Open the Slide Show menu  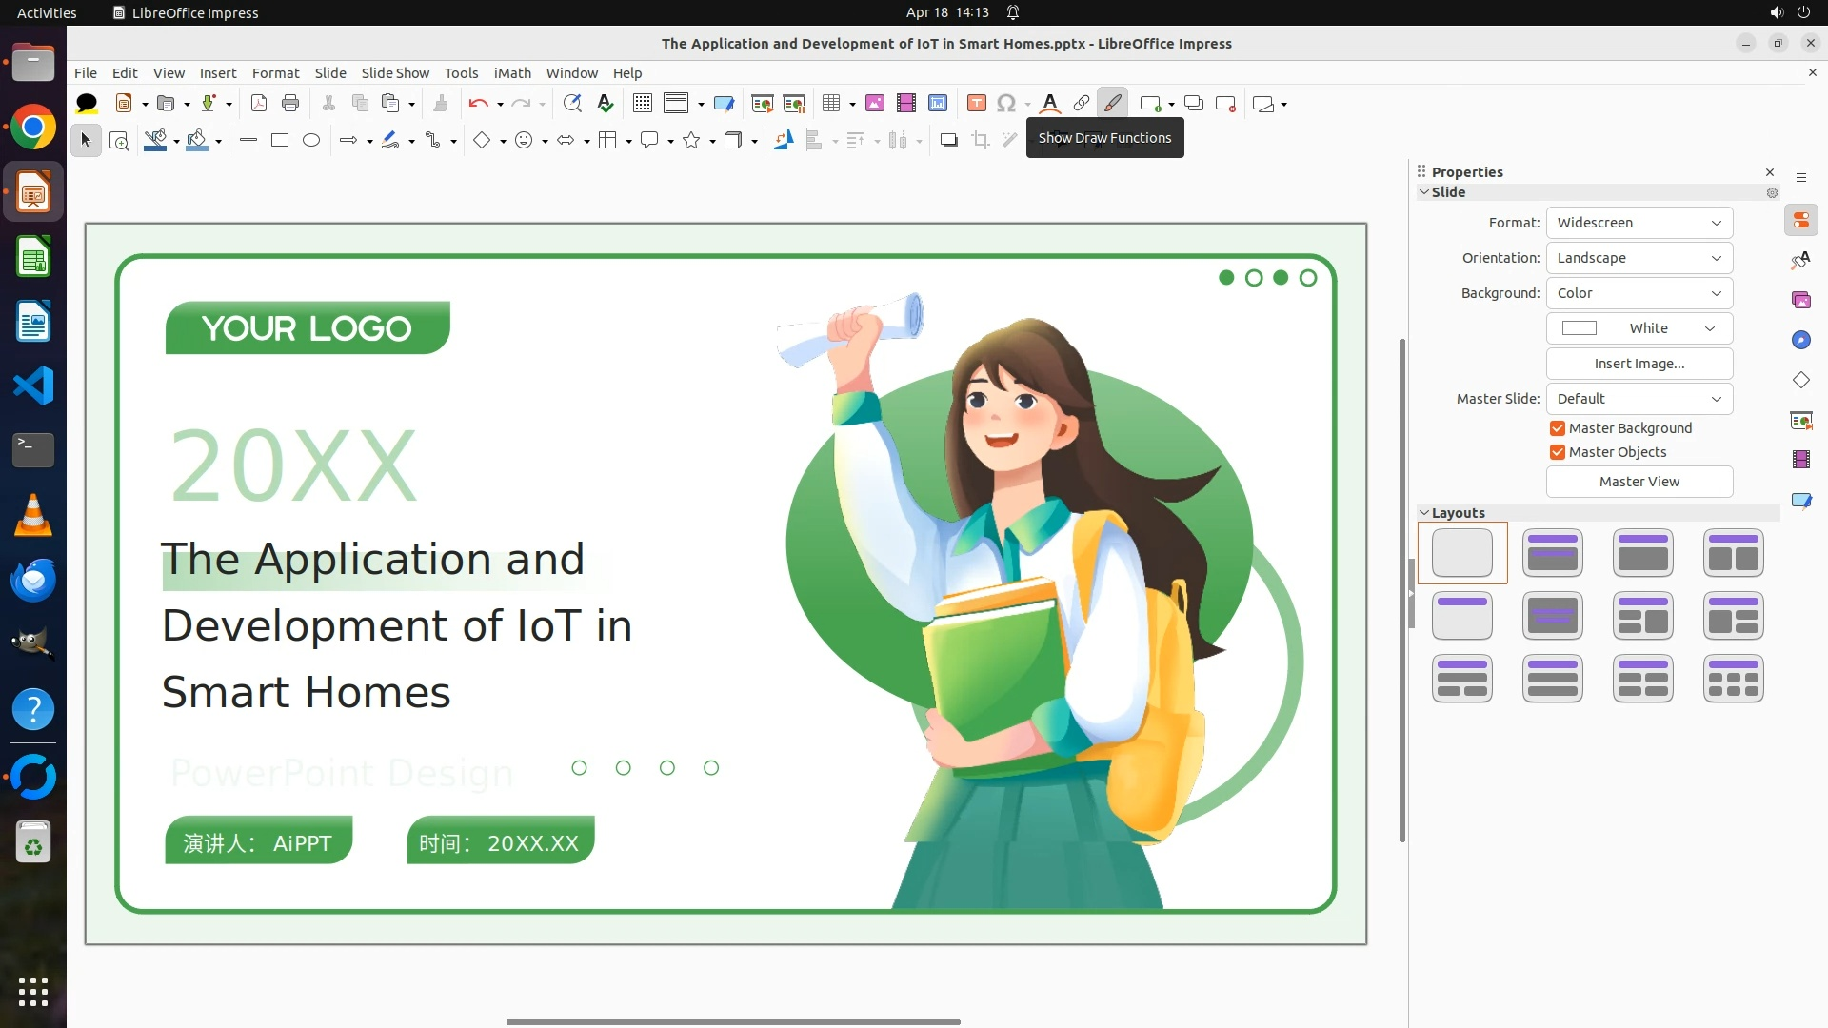pyautogui.click(x=395, y=73)
